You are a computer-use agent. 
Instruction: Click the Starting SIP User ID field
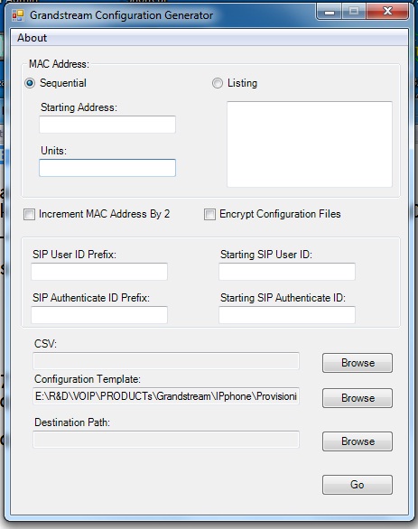(287, 272)
